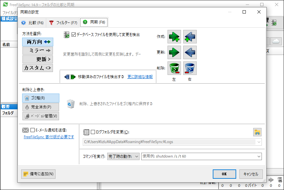This screenshot has height=190, width=284.
Task: Enable E-メール通知を送信 checkbox
Action: click(33, 130)
